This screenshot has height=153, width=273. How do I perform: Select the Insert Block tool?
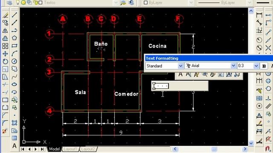[x=15, y=100]
